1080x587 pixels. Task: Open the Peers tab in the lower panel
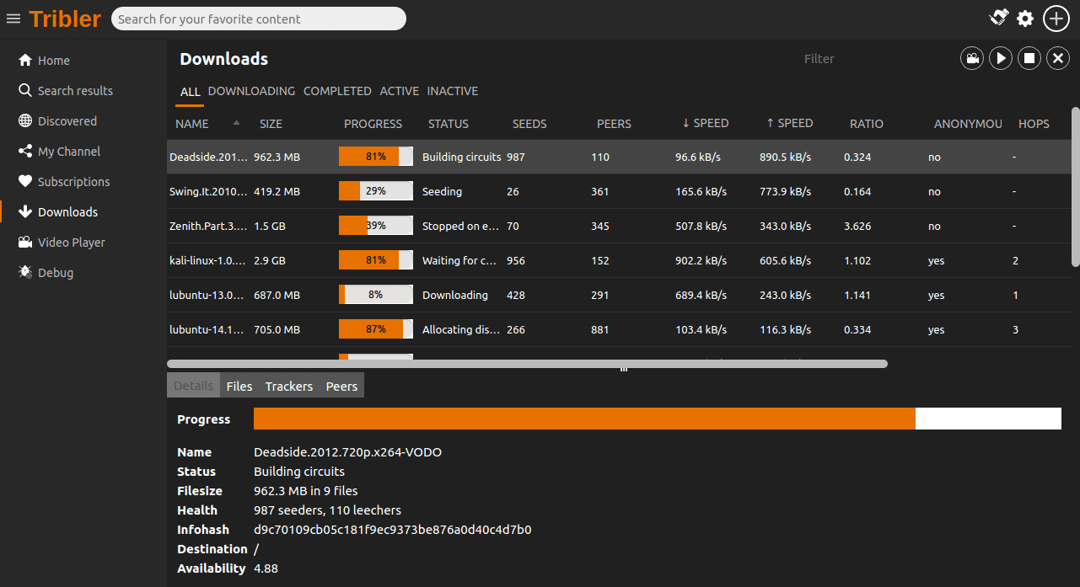(x=341, y=386)
